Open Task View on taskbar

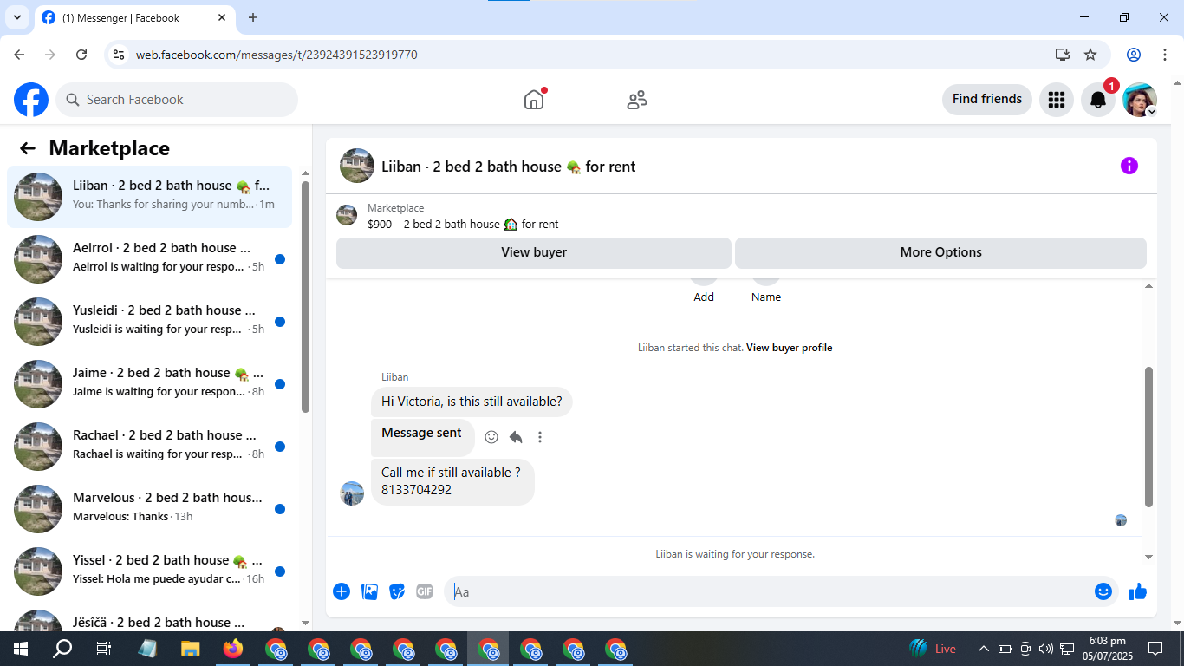(x=104, y=649)
